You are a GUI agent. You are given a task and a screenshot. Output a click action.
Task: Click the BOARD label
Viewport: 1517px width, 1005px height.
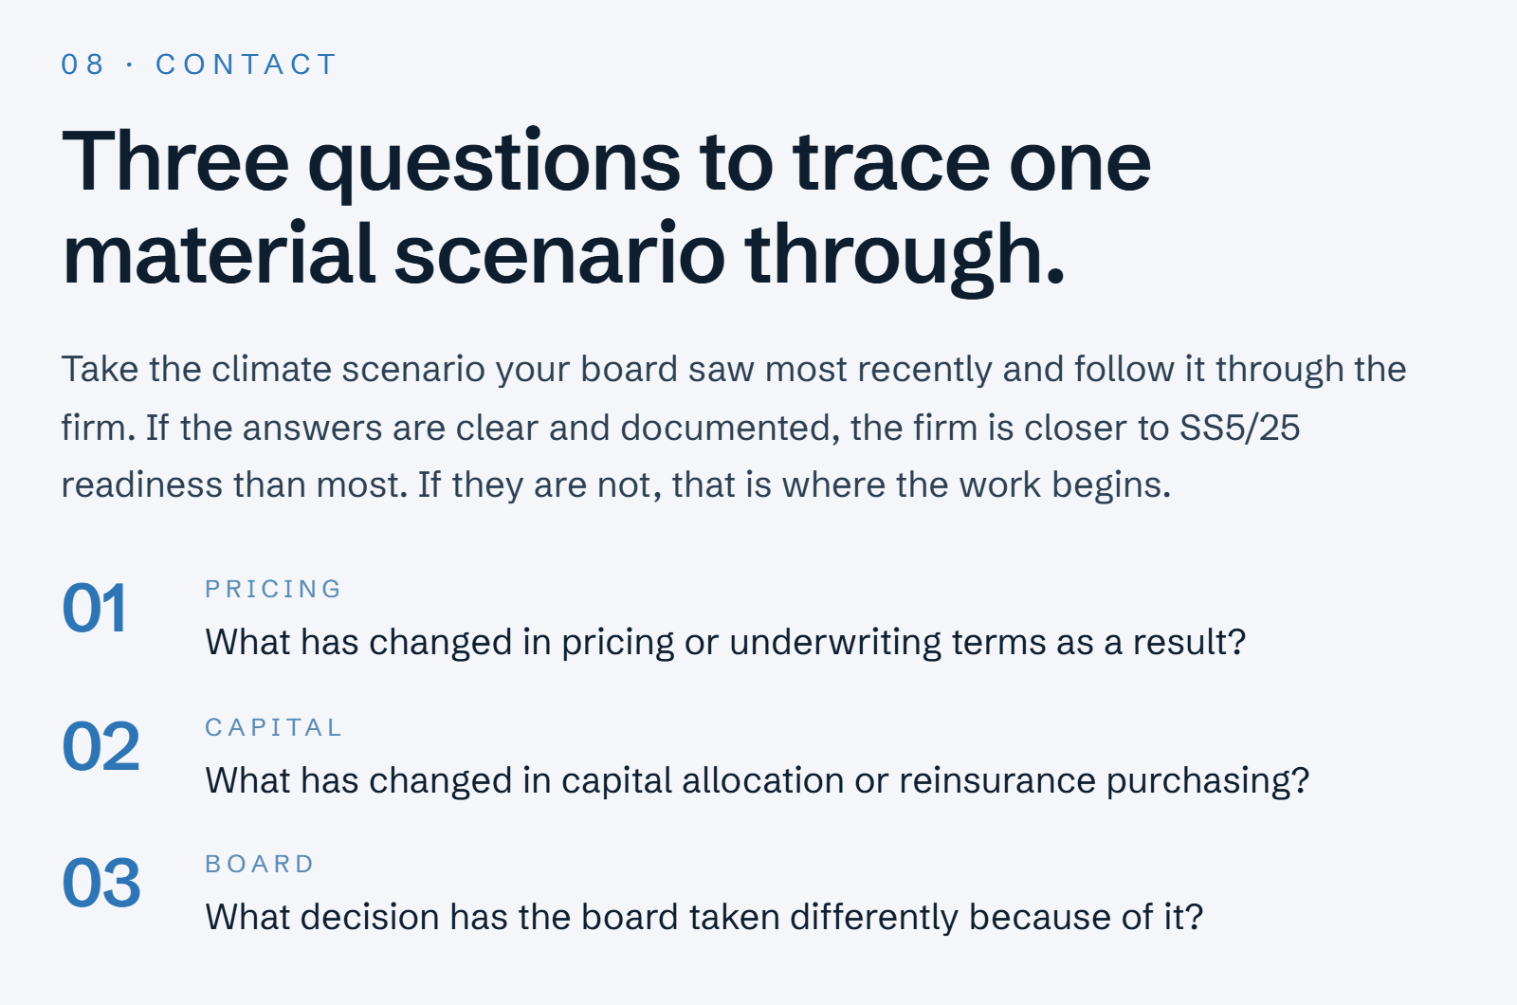pyautogui.click(x=260, y=864)
